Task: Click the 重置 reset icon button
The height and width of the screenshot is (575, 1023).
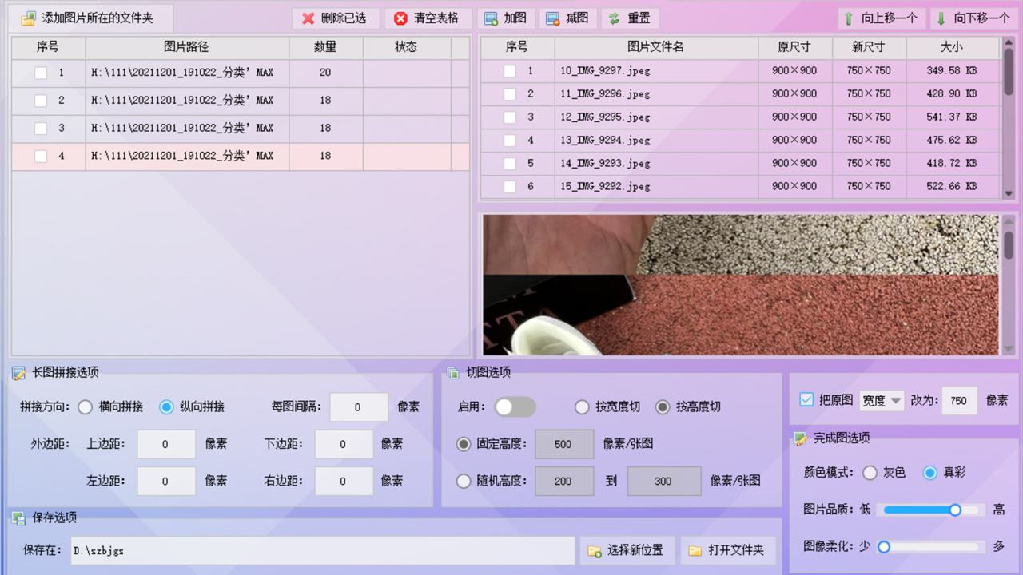Action: [x=615, y=18]
